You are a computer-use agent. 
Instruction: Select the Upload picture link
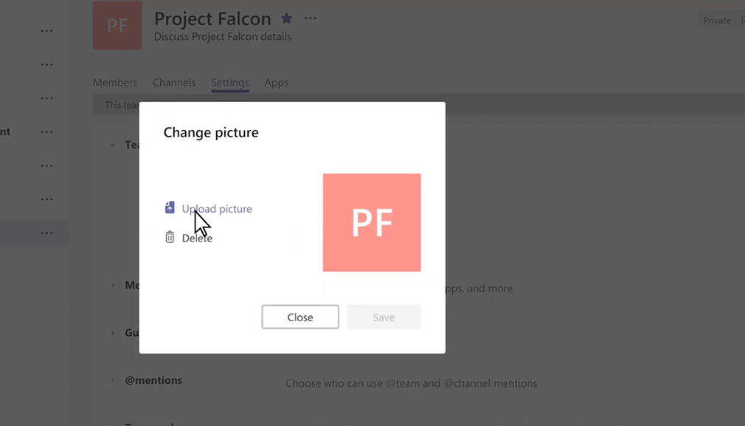[217, 208]
